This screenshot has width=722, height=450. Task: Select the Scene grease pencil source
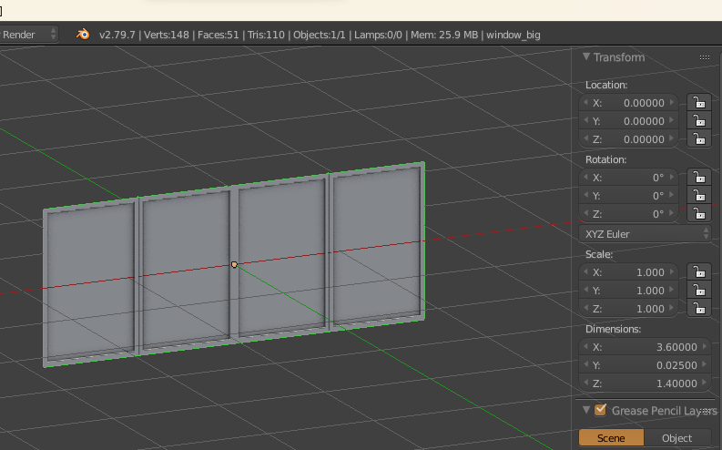(x=610, y=438)
